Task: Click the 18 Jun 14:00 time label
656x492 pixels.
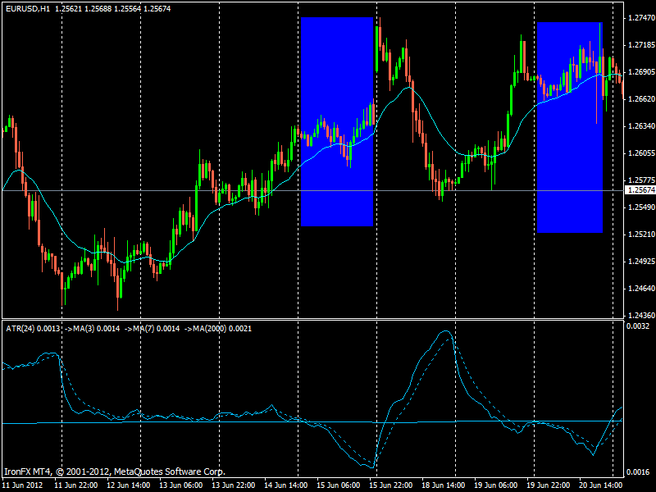Action: pyautogui.click(x=443, y=485)
